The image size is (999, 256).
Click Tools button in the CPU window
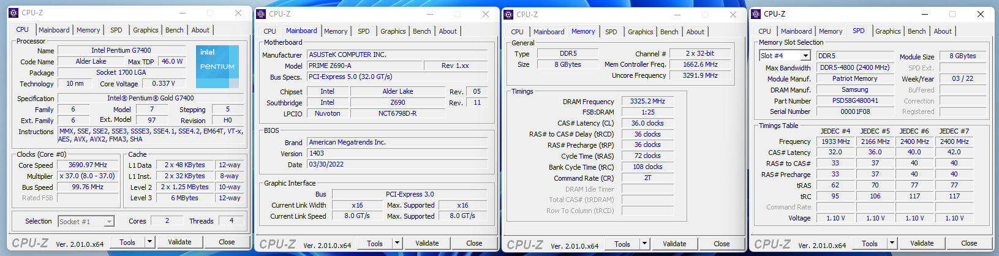(x=127, y=242)
